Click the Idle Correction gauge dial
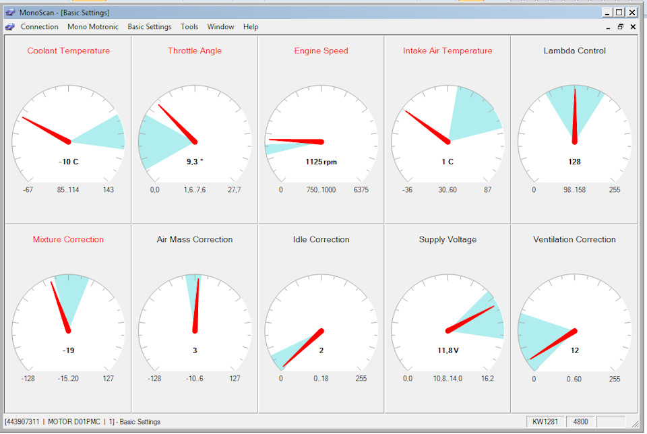Screen dimensions: 647x434 [321, 322]
